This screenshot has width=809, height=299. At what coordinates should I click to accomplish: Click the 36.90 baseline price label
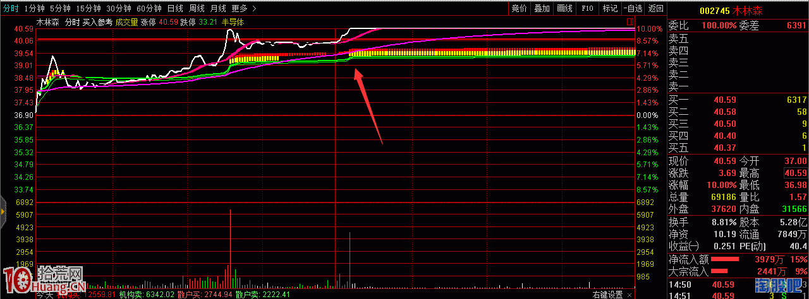pos(23,115)
